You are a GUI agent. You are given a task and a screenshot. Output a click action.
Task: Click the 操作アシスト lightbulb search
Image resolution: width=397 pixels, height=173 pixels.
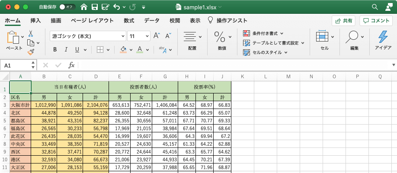[x=227, y=21]
